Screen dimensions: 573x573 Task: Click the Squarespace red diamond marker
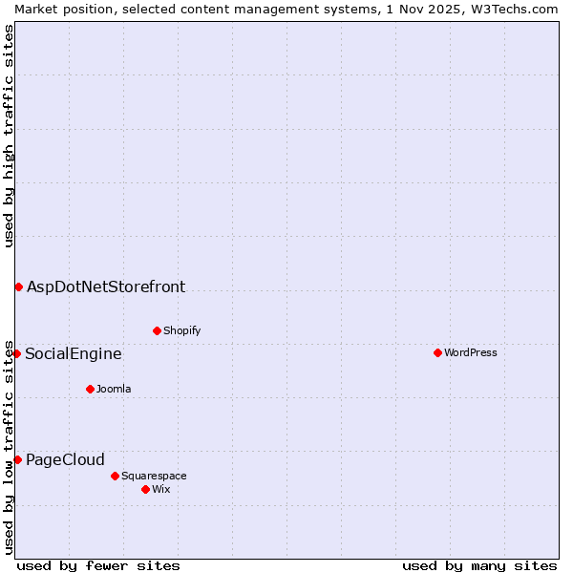pyautogui.click(x=115, y=476)
